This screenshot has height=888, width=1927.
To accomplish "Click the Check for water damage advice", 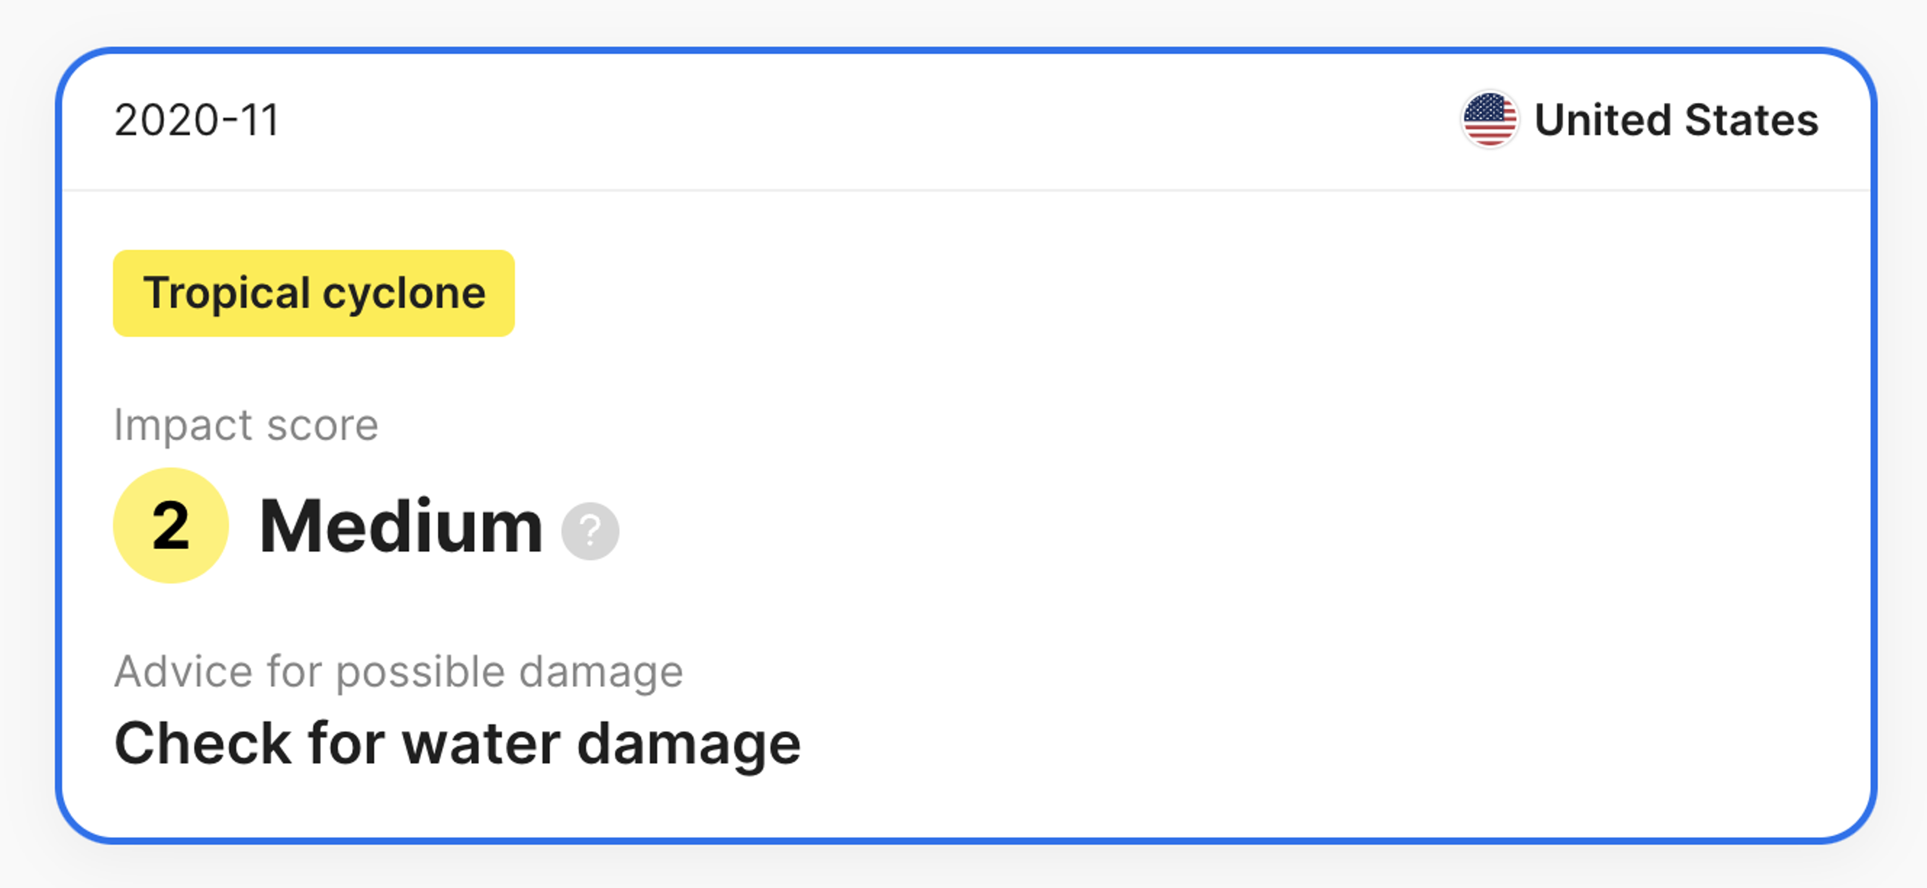I will (457, 744).
